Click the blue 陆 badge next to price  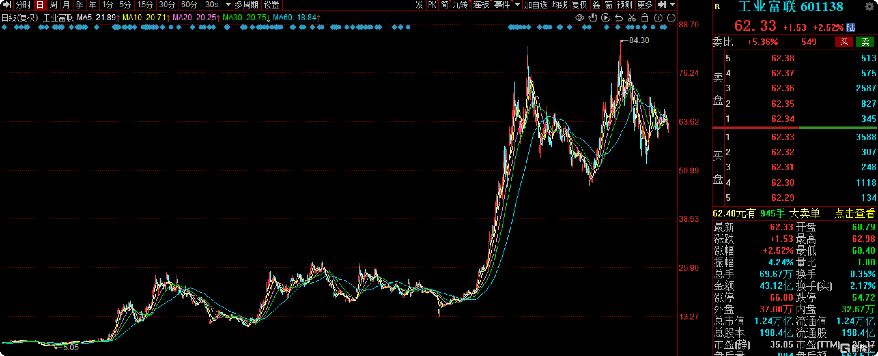851,27
